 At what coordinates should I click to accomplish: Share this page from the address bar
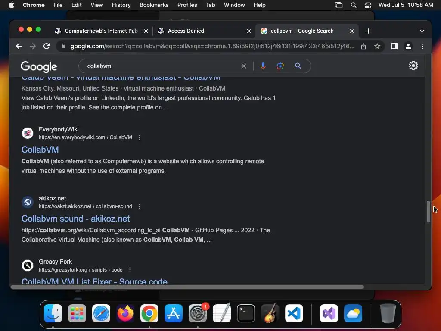pyautogui.click(x=363, y=46)
